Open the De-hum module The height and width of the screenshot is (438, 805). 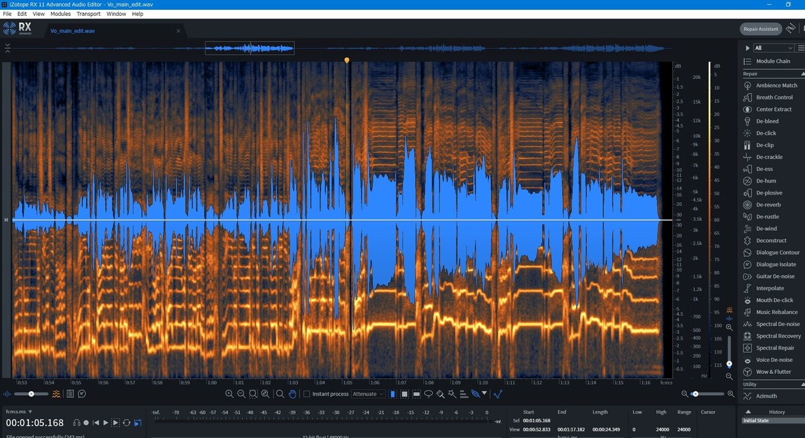pos(765,181)
